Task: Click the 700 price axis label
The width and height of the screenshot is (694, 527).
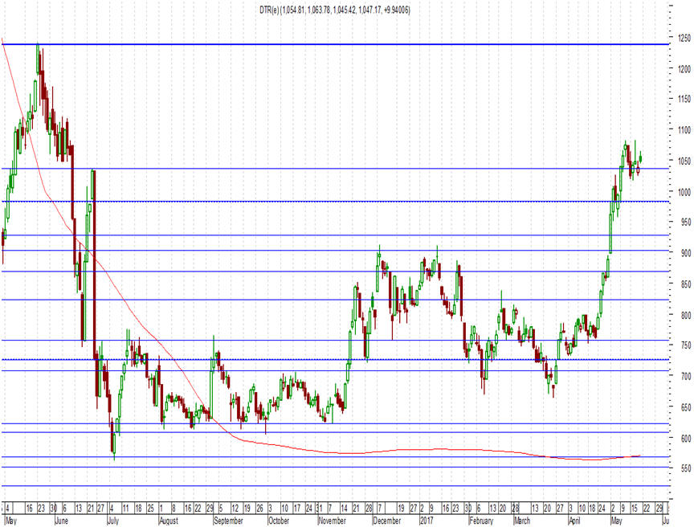Action: 686,376
